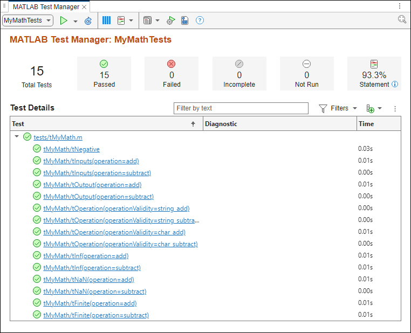
Task: Open the tOutput(operation=add) test link
Action: (x=92, y=185)
